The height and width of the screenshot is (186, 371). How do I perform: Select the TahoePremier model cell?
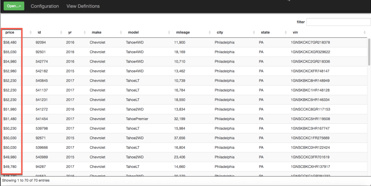(x=137, y=119)
